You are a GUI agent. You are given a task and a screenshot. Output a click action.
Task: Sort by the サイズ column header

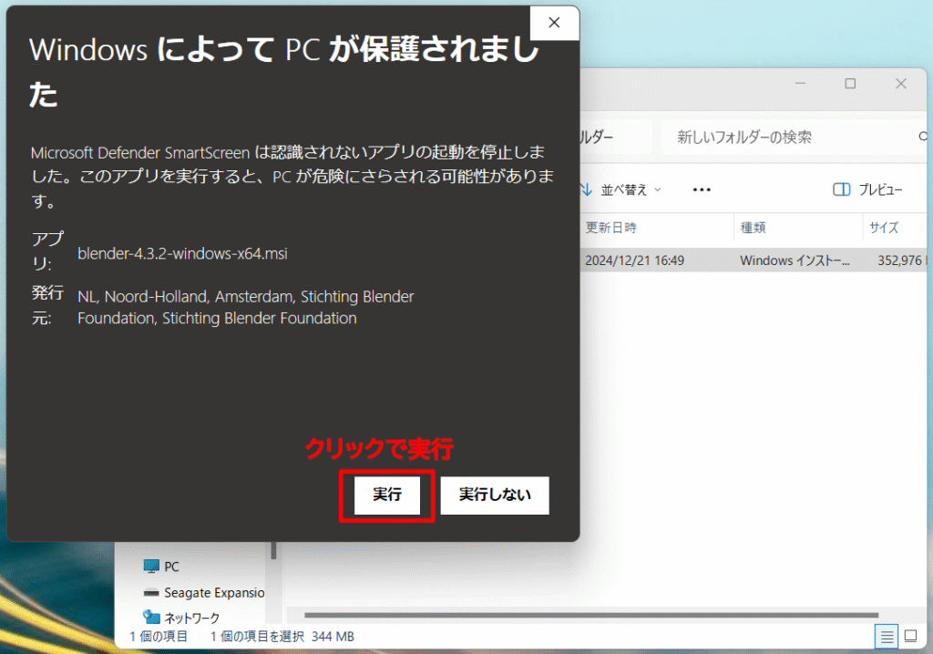coord(895,228)
